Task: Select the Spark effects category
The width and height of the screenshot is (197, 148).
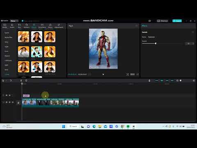Action: tap(7, 33)
